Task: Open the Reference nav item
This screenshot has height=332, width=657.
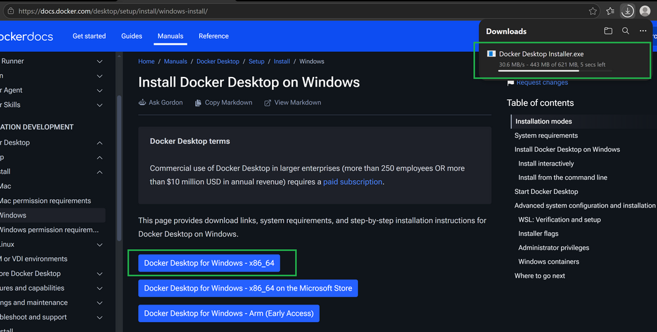Action: (x=214, y=36)
